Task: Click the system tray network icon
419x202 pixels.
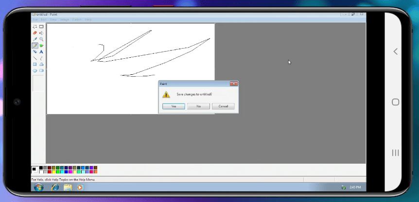Action: pyautogui.click(x=343, y=187)
